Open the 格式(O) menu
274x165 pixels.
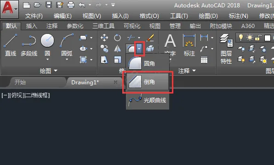(x=149, y=16)
